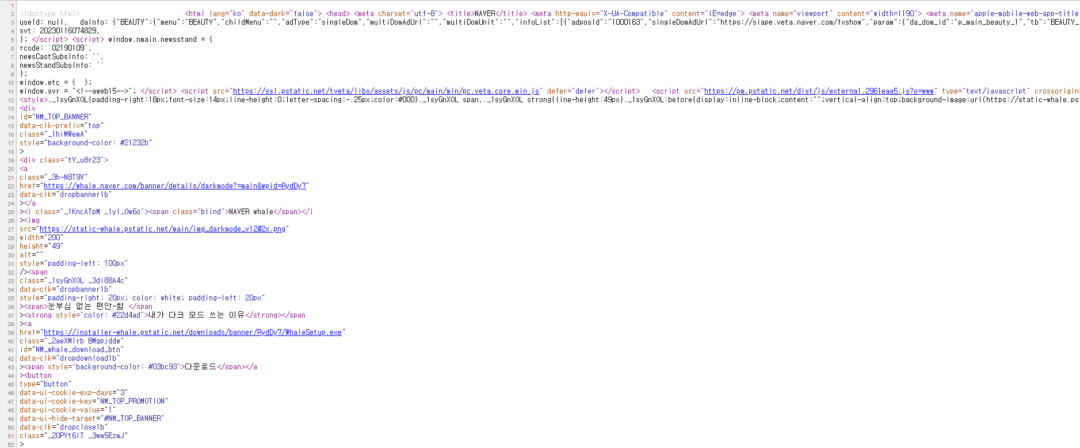Click line number 12 in the gutter
Screen dimensions: 1080x448
(x=12, y=100)
